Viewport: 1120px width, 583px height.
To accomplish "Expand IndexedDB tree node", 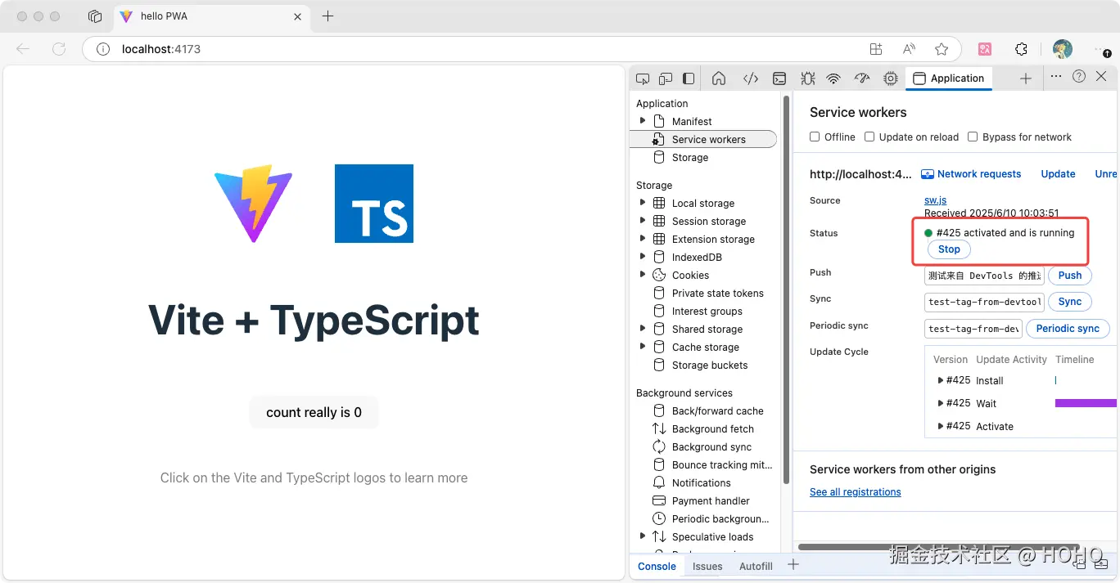I will (643, 257).
